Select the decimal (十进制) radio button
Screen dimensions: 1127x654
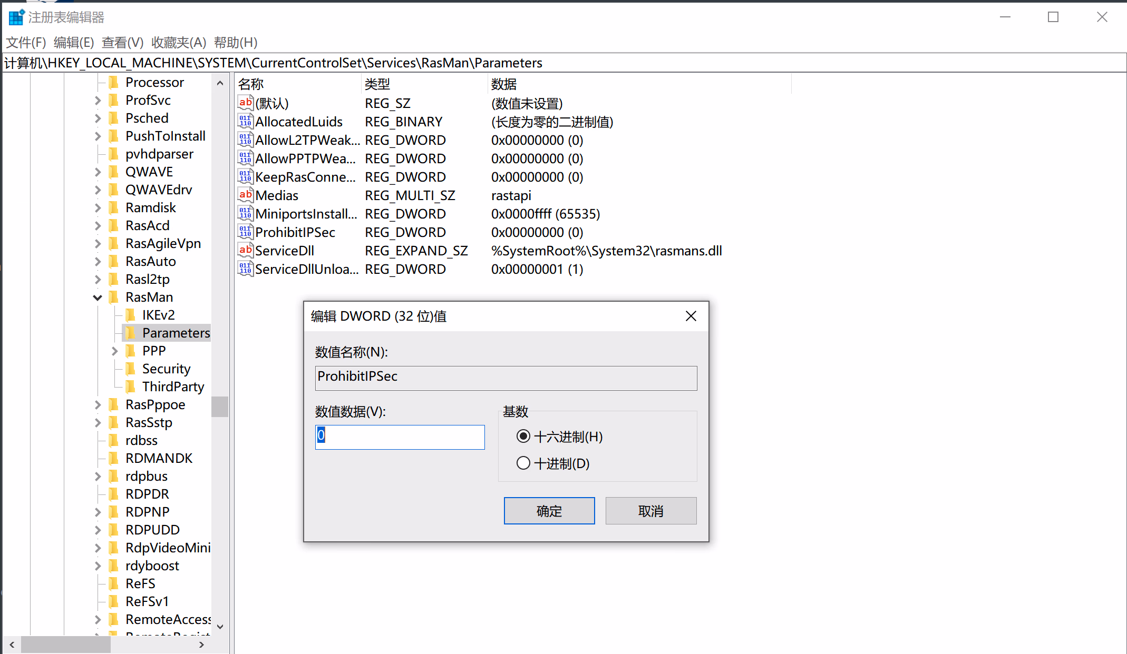tap(523, 463)
